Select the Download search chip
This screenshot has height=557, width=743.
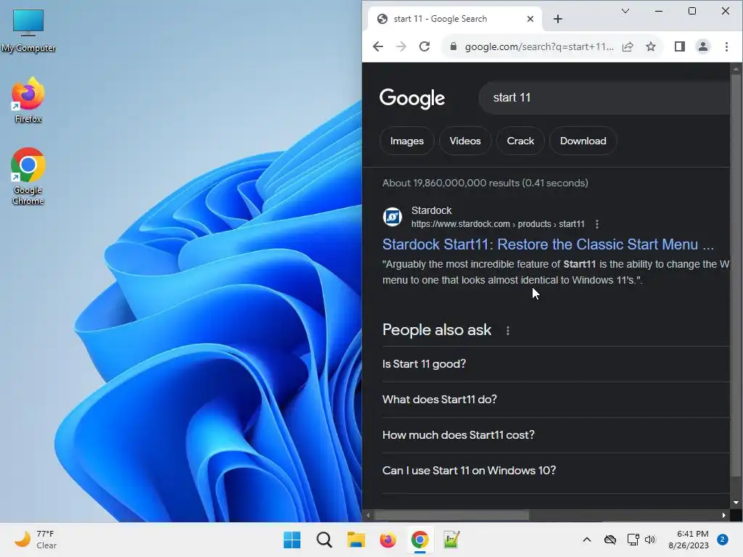click(x=583, y=141)
